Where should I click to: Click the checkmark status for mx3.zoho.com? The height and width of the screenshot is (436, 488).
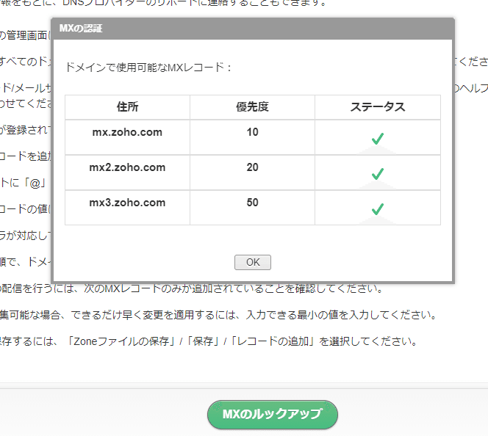tap(378, 209)
